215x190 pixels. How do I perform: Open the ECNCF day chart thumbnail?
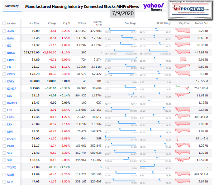tap(185, 89)
